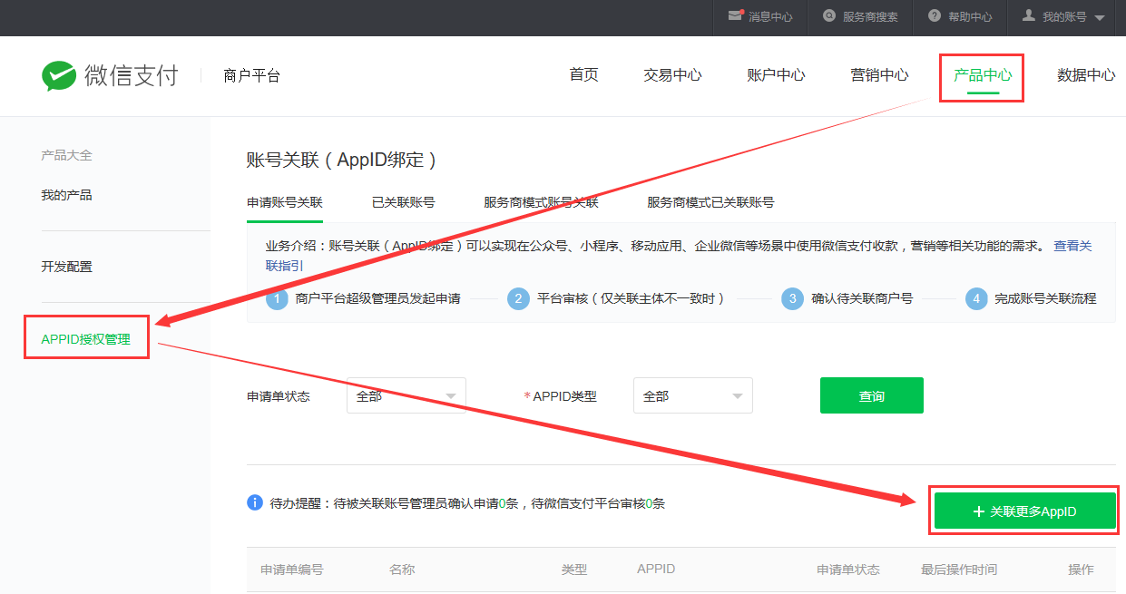This screenshot has height=594, width=1126.
Task: Open 服务商搜索 in top bar
Action: point(870,17)
